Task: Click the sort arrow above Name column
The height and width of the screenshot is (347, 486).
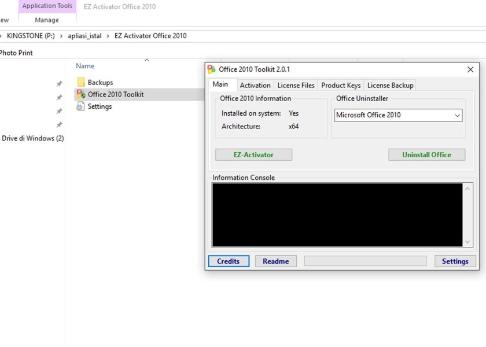Action: 147,60
